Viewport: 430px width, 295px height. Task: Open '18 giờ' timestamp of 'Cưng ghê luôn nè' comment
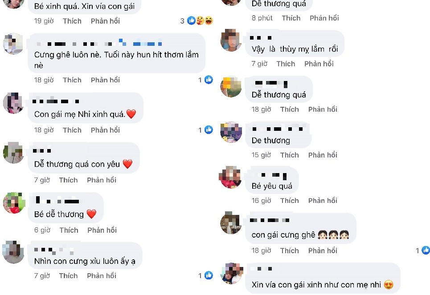[x=44, y=80]
